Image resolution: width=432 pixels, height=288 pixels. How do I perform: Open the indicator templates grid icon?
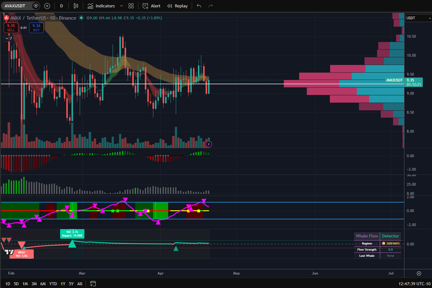pos(131,6)
